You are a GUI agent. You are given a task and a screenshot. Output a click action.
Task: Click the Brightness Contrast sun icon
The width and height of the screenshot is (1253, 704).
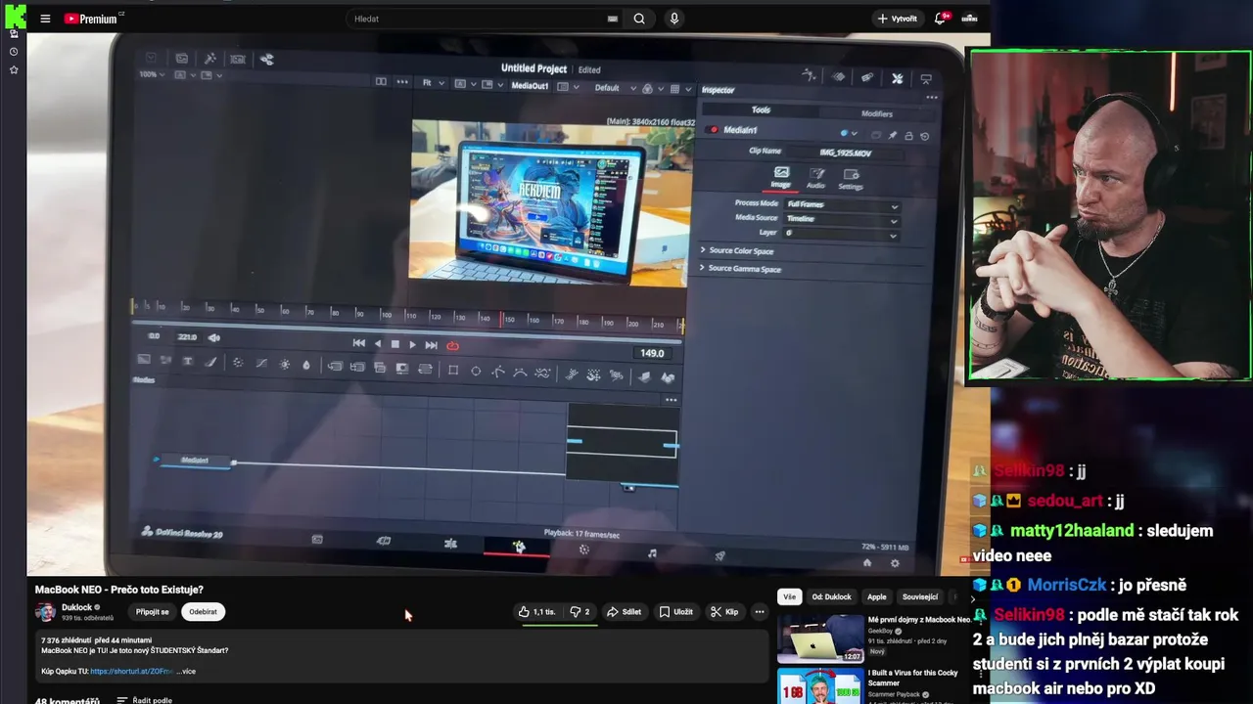(x=285, y=364)
